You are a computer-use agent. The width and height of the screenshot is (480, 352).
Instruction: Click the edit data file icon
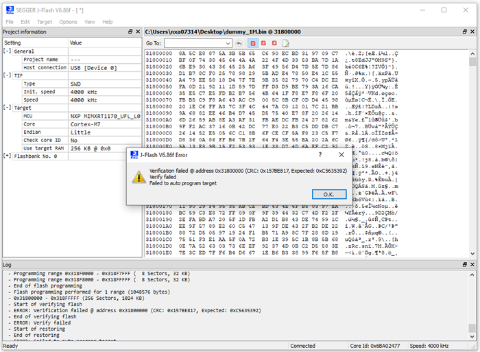286,43
